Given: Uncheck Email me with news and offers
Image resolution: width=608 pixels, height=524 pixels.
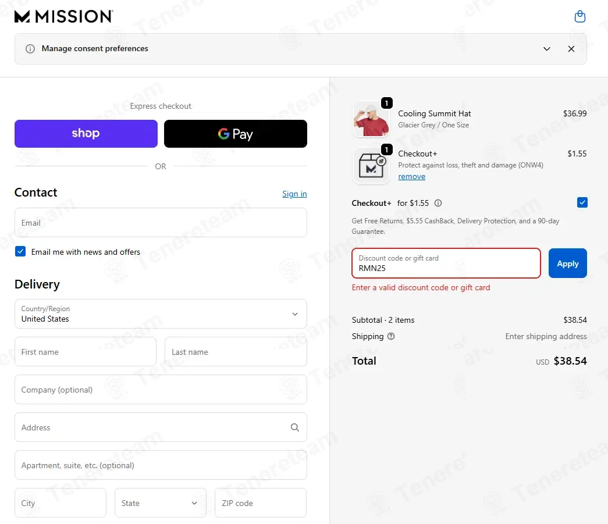Looking at the screenshot, I should [20, 252].
